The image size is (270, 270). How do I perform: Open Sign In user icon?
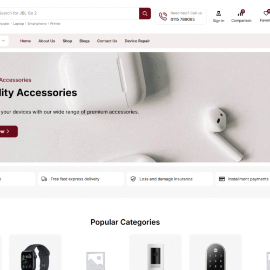coord(219,13)
